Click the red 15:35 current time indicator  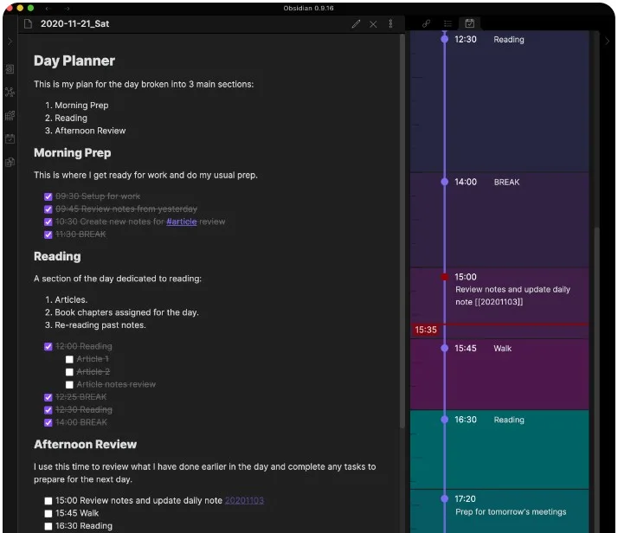click(x=426, y=330)
